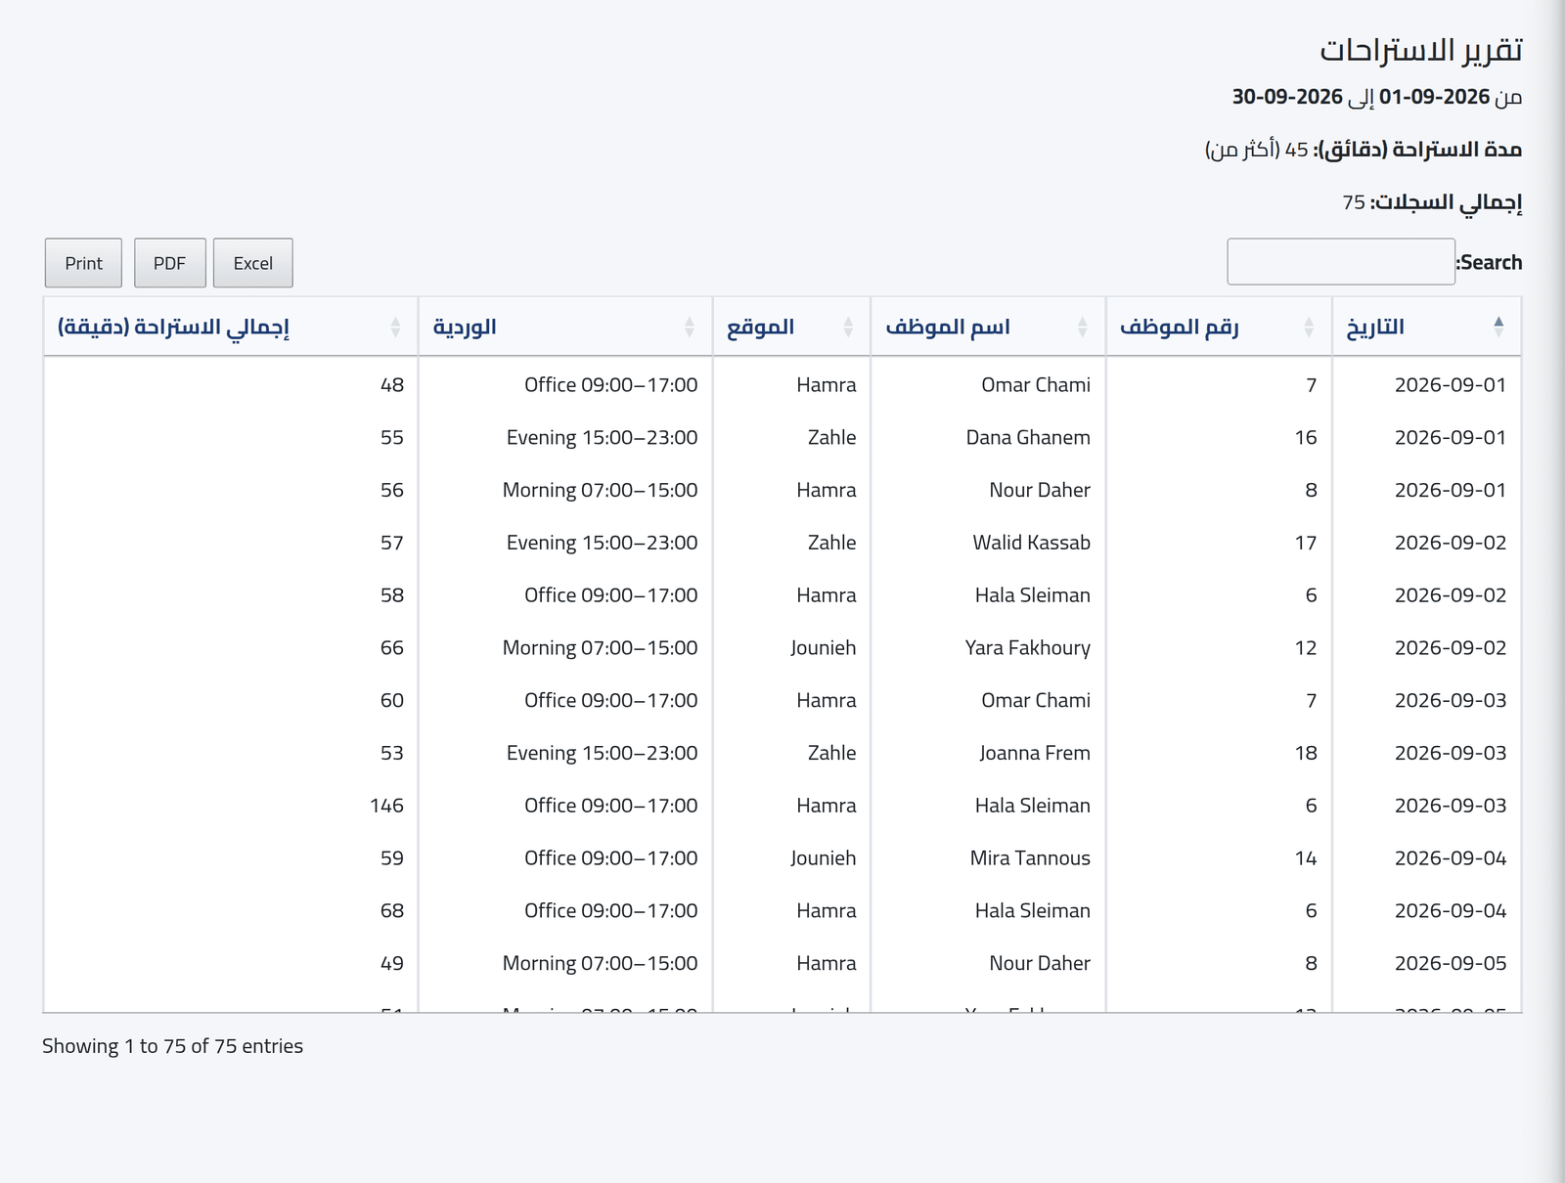Sort by اسم الموظف column header
The image size is (1565, 1183).
[988, 327]
